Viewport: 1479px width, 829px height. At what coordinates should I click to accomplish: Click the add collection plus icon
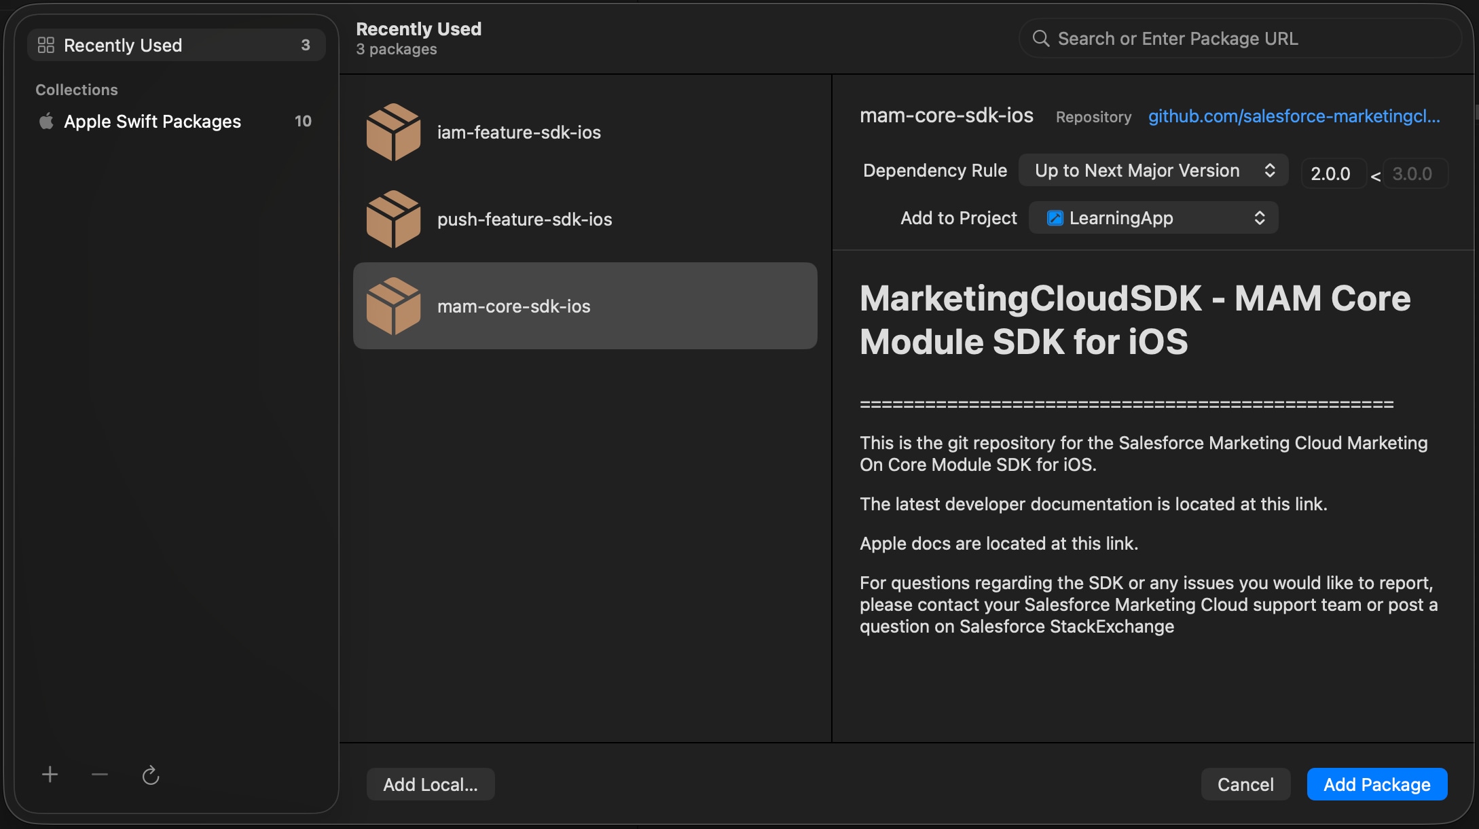(x=50, y=774)
